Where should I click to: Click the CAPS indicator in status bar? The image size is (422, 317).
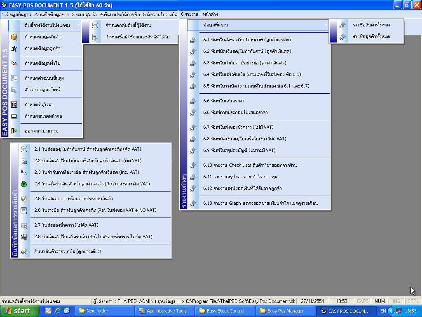click(362, 301)
